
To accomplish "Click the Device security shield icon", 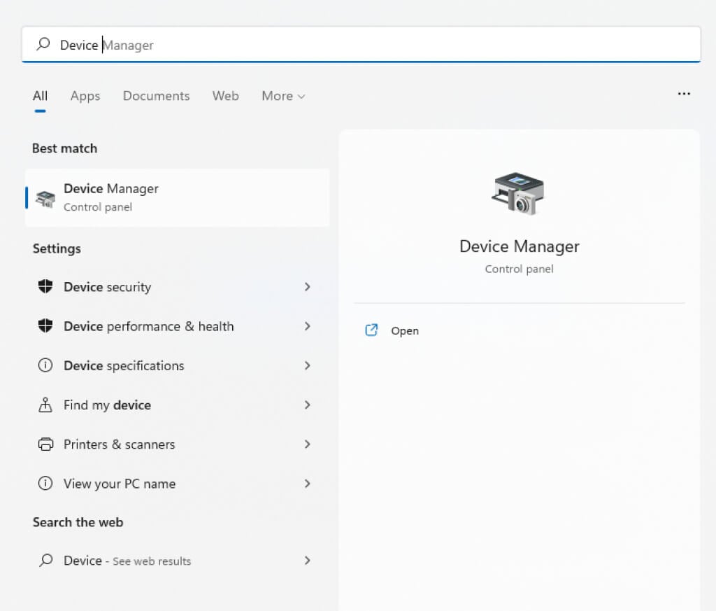I will coord(45,287).
